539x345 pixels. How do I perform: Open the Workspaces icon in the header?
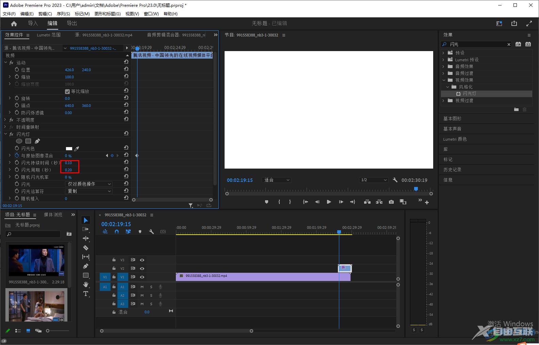point(499,23)
